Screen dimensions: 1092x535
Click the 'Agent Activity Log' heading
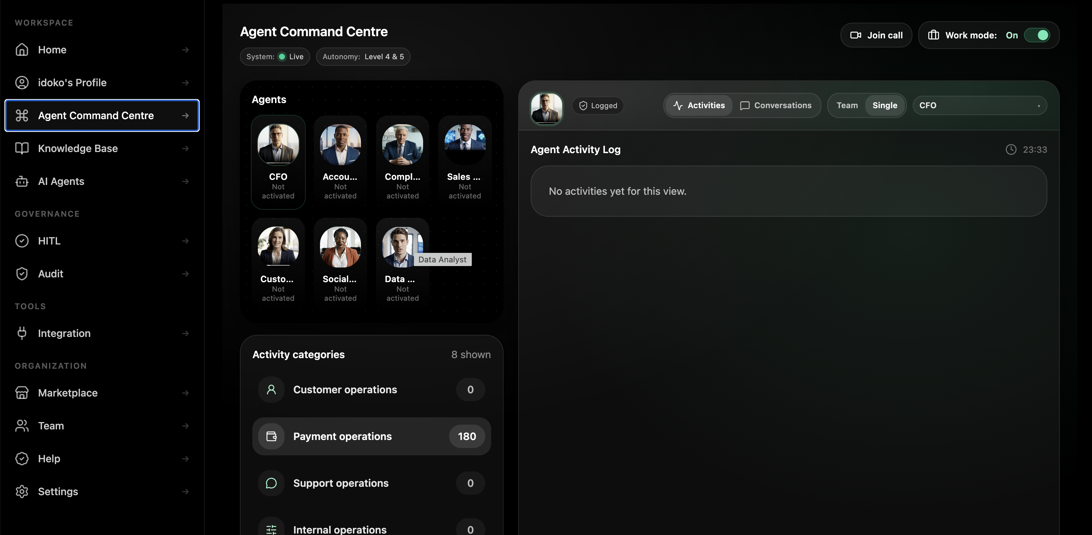[575, 149]
